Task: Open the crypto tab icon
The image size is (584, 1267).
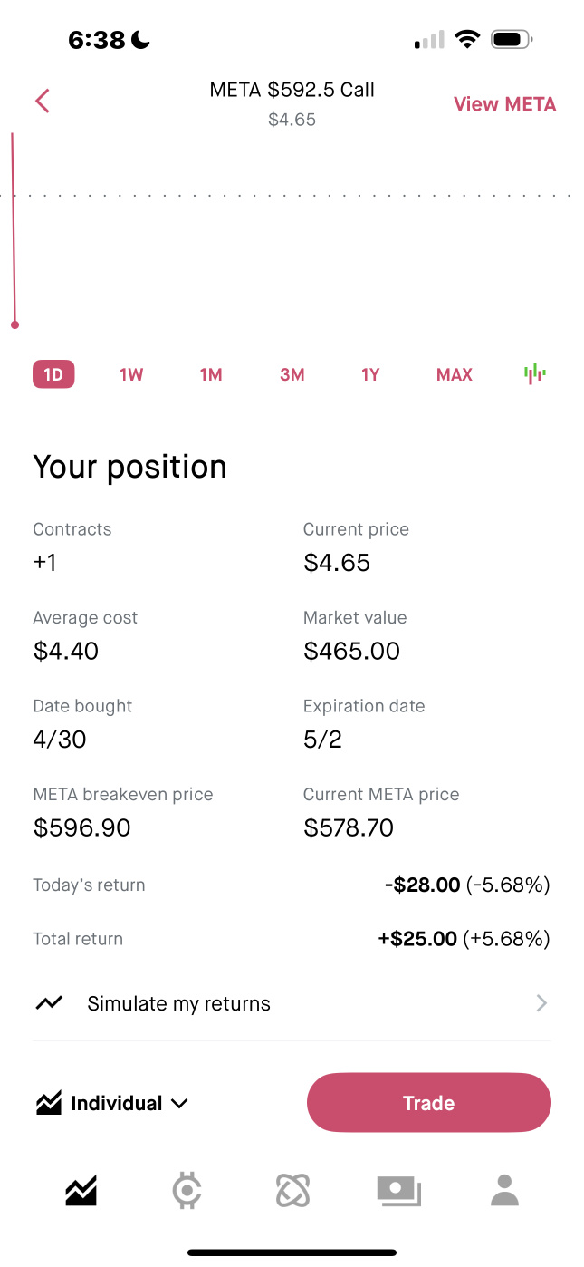Action: pos(187,1190)
